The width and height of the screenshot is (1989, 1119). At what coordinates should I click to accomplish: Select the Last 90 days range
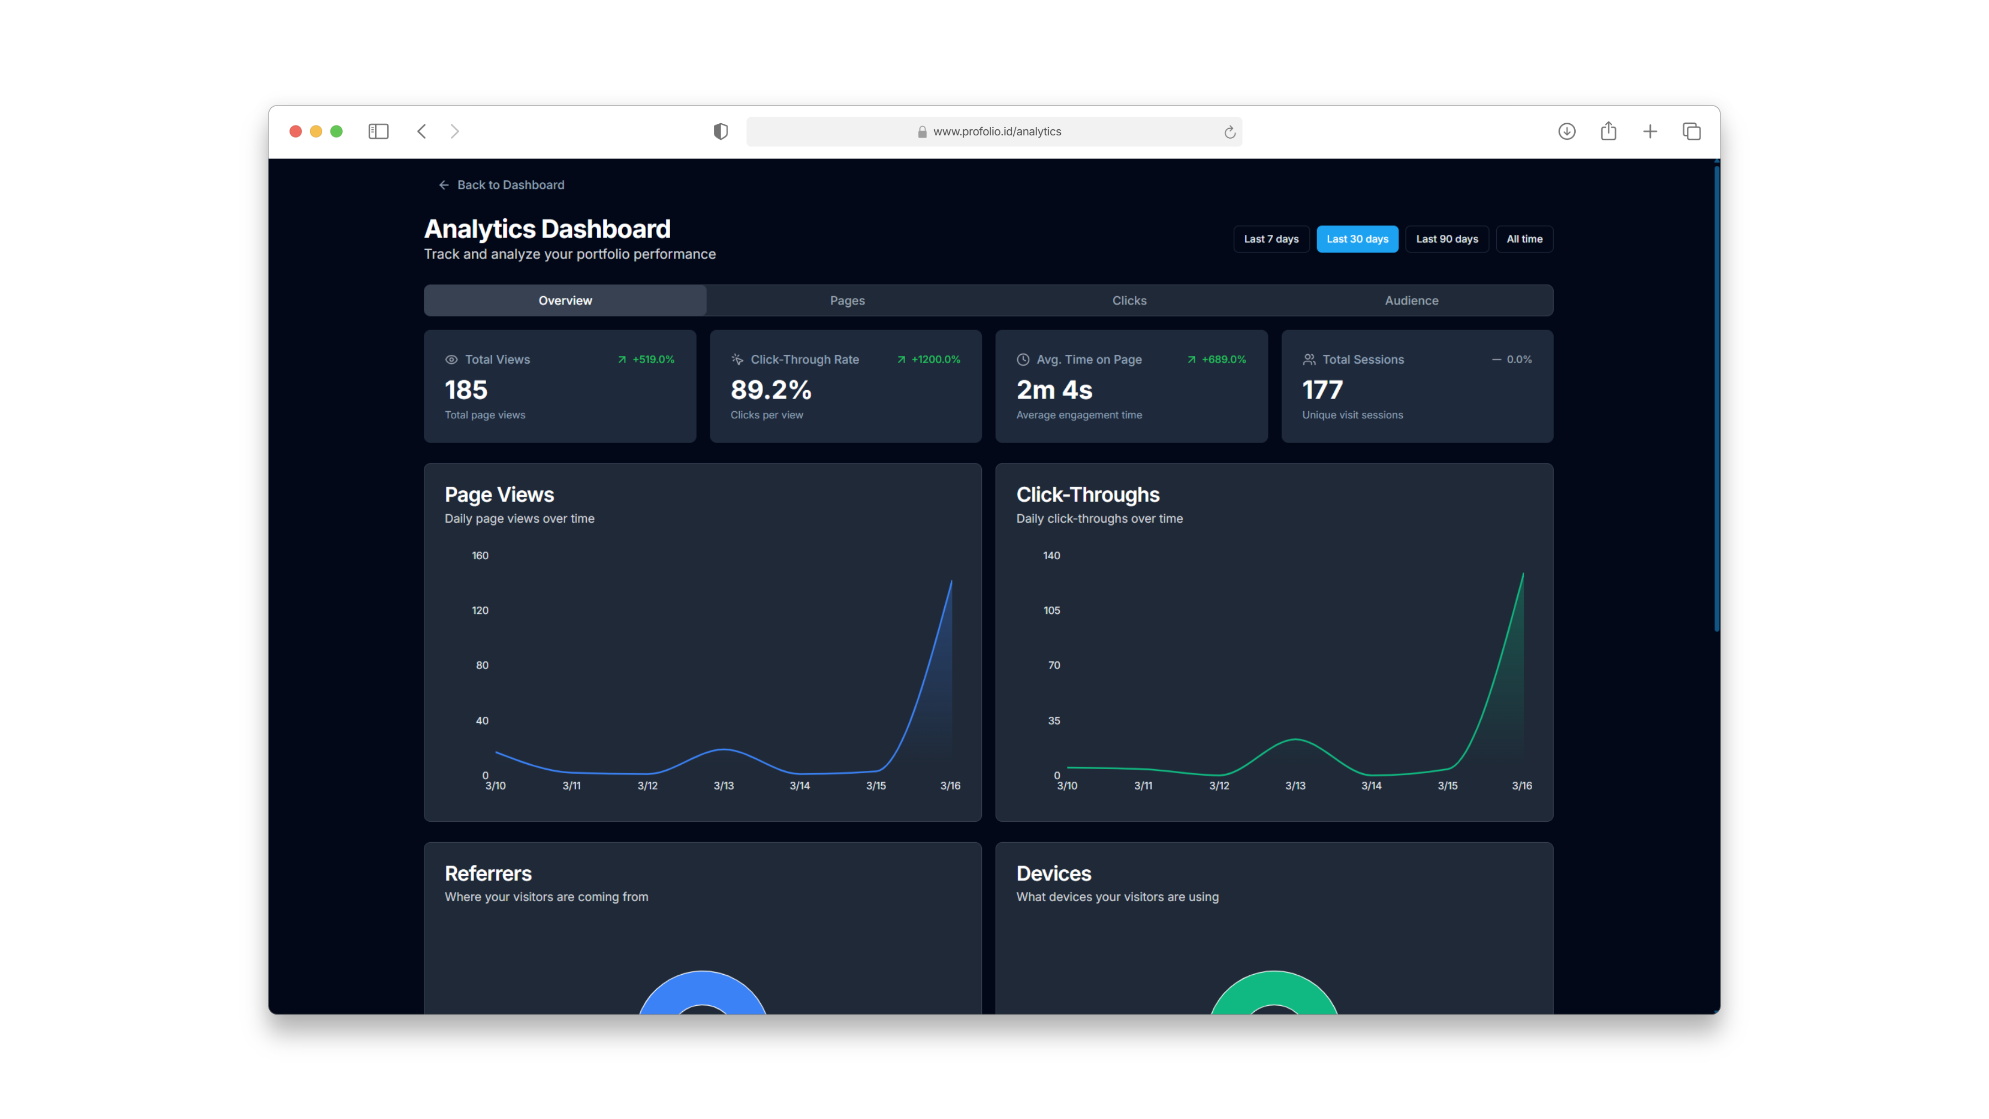[1447, 239]
